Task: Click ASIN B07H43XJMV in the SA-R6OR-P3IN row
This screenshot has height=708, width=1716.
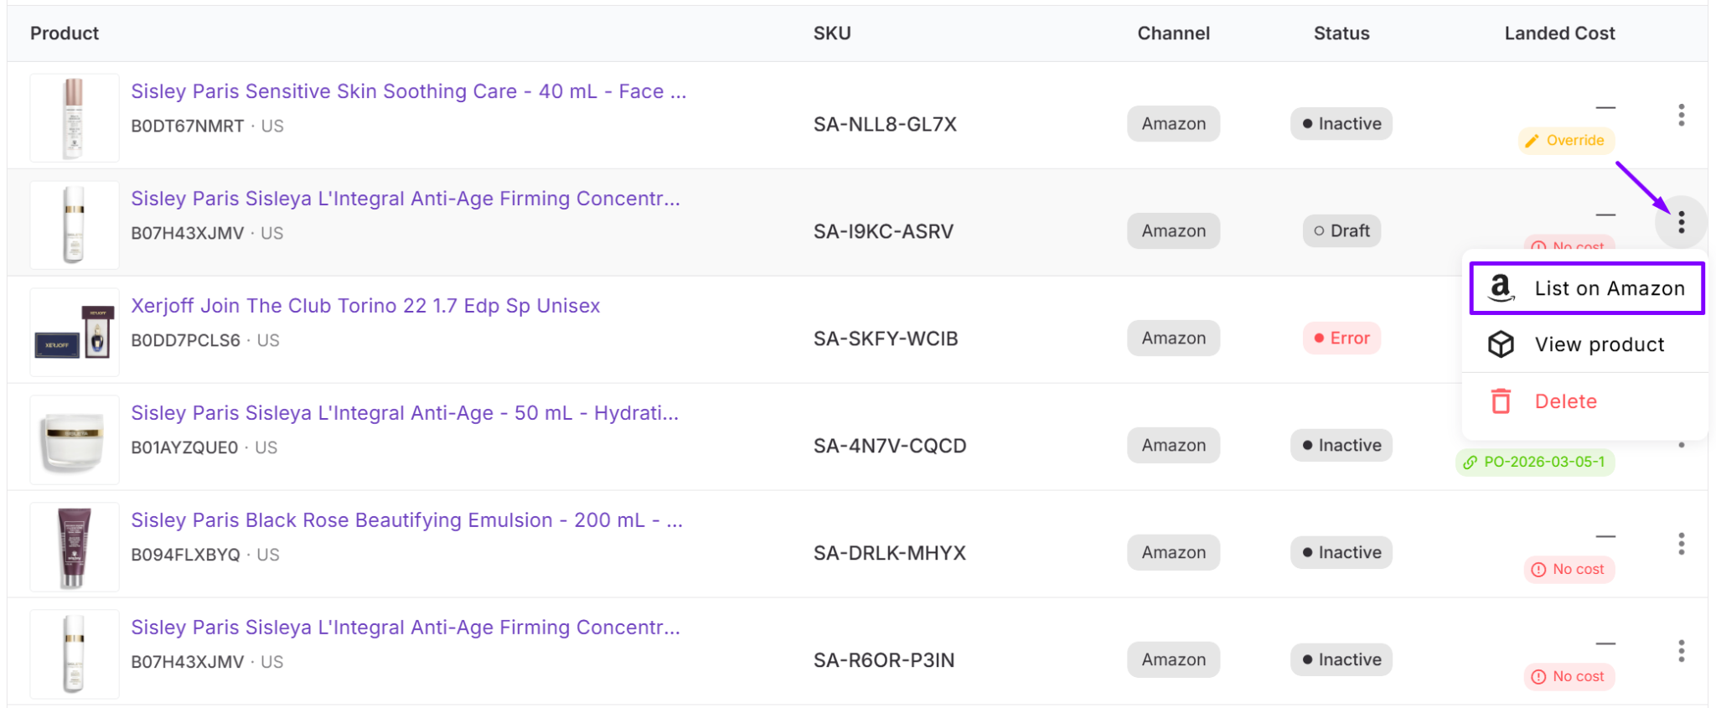Action: click(188, 663)
